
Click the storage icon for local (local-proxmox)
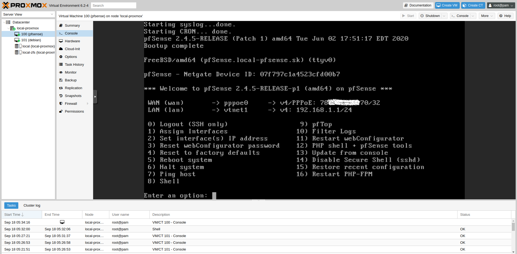[x=18, y=46]
